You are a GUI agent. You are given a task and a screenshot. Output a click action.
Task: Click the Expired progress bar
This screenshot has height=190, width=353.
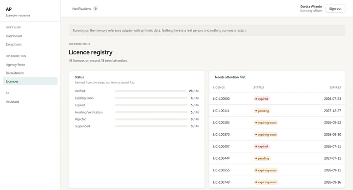pos(151,105)
